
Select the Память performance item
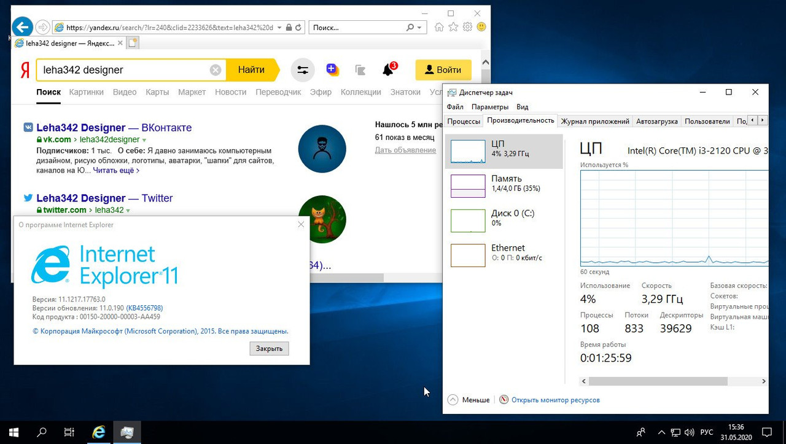pos(504,186)
